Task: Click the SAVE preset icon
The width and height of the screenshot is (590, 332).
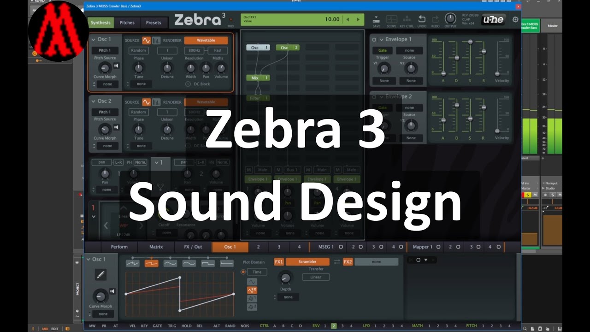Action: [x=376, y=19]
